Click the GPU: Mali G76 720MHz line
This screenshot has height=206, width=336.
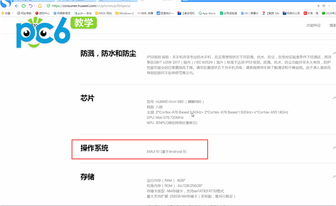tap(165, 118)
